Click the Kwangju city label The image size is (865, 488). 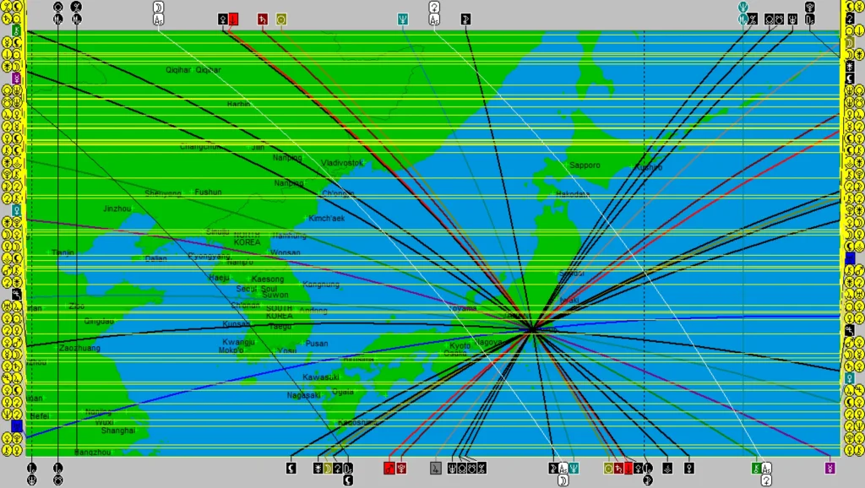click(238, 342)
